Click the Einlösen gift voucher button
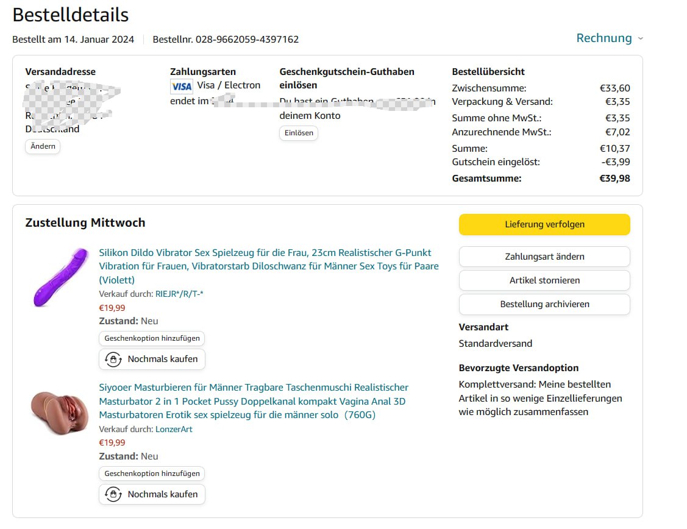The width and height of the screenshot is (687, 529). pos(299,133)
